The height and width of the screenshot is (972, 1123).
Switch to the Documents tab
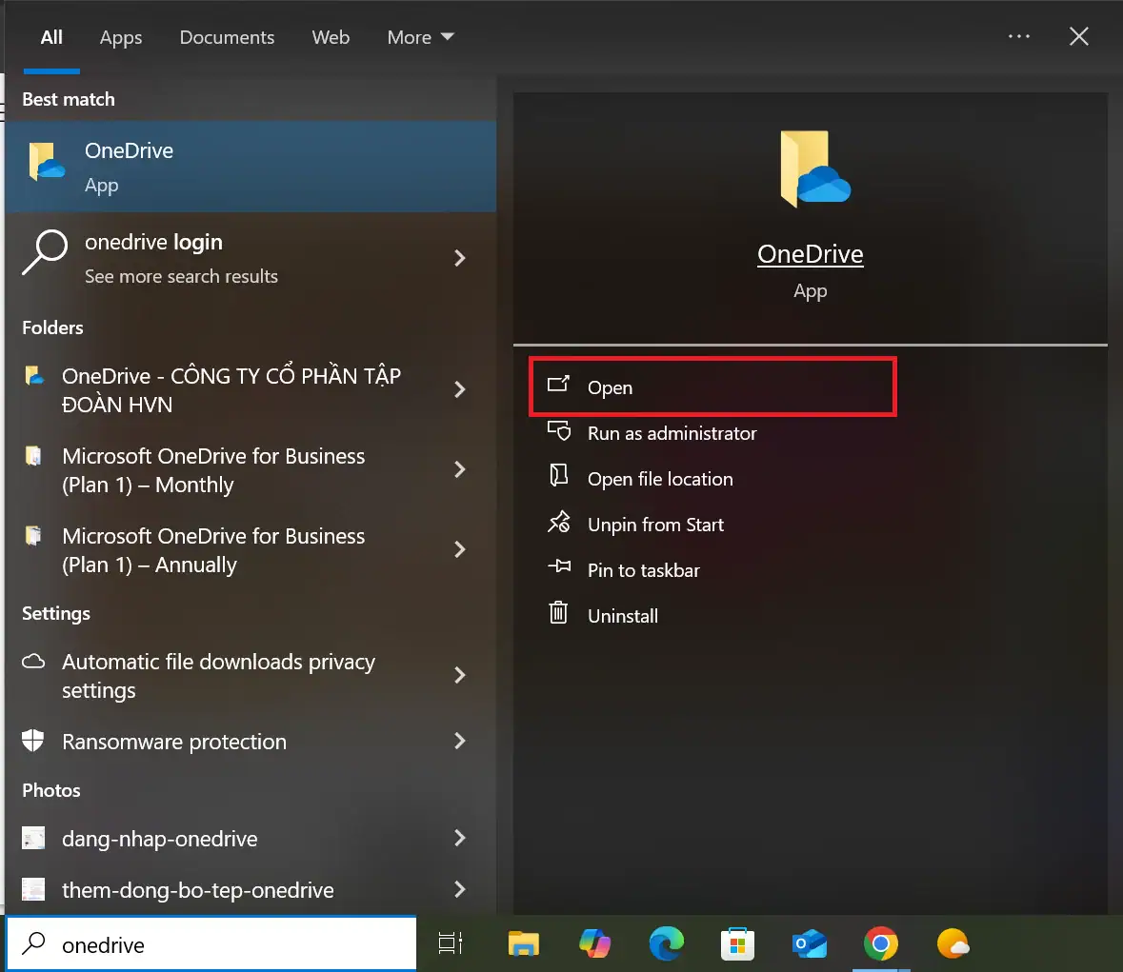[x=227, y=37]
